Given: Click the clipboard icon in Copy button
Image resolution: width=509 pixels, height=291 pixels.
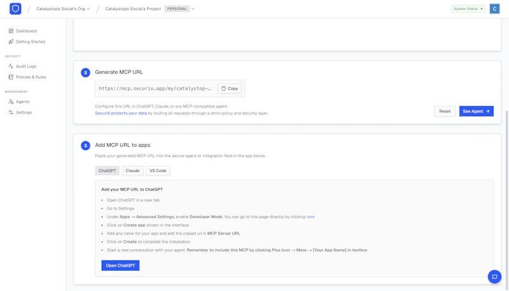Looking at the screenshot, I should click(x=223, y=88).
